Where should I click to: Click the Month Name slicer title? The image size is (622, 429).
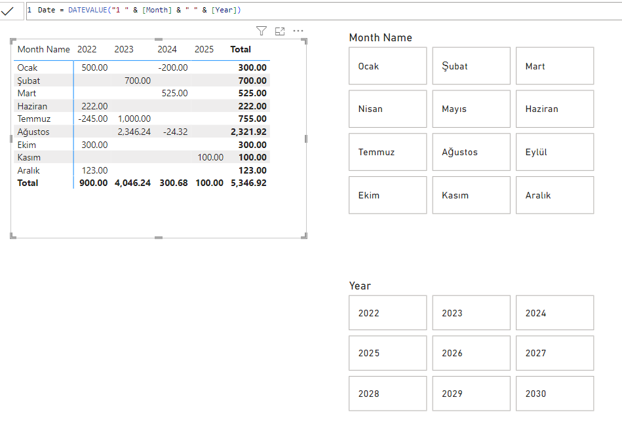(x=380, y=38)
